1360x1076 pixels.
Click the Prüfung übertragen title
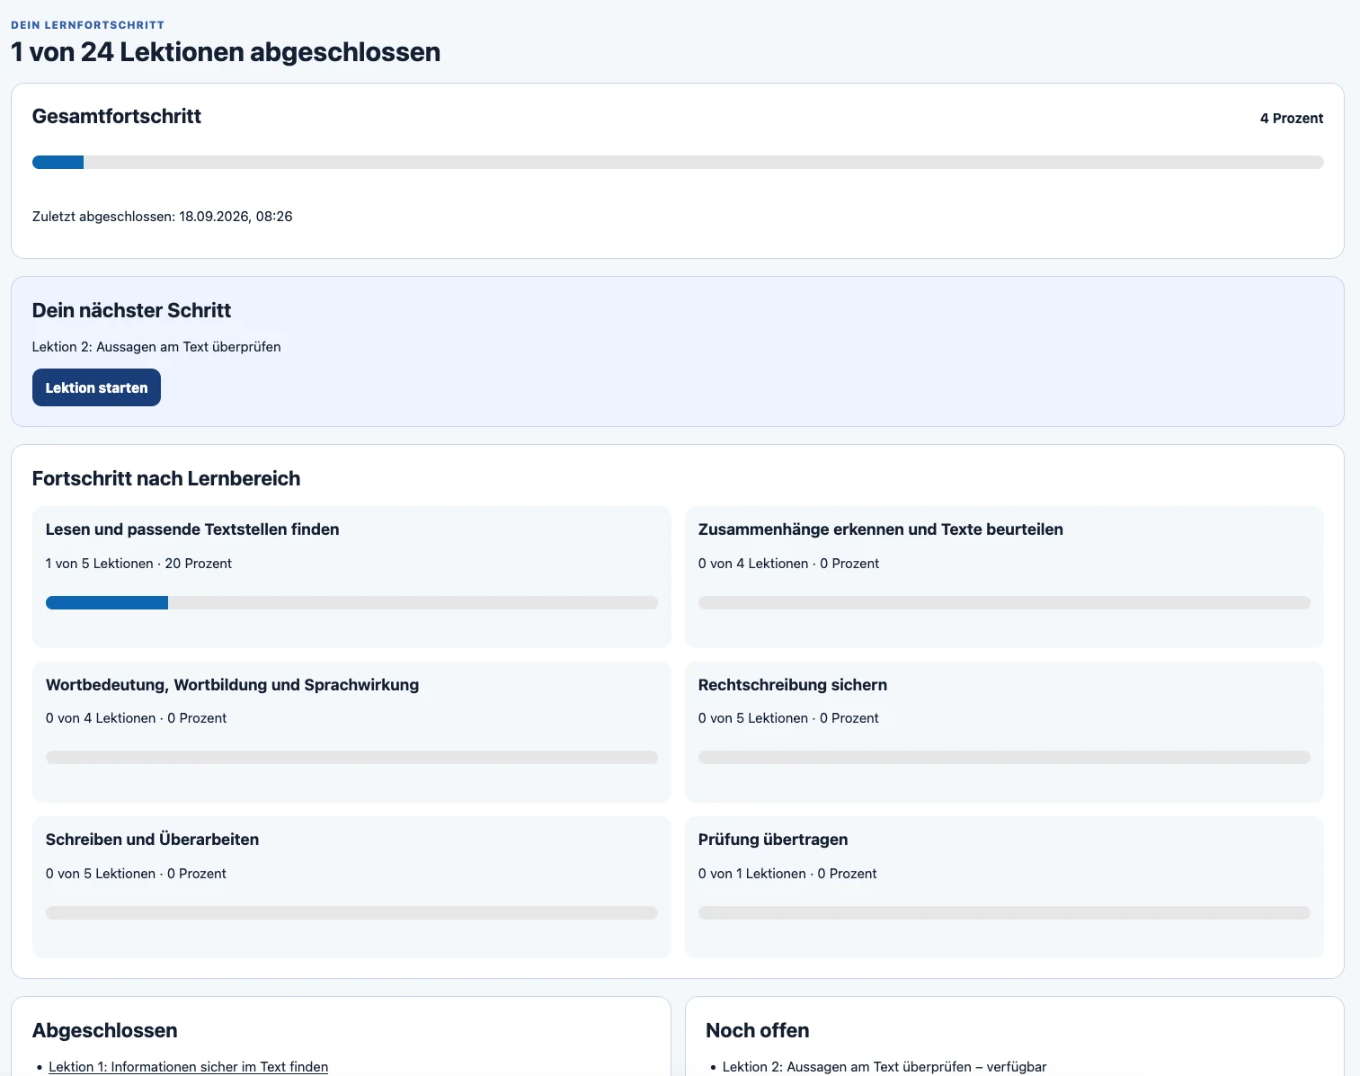[x=773, y=840]
